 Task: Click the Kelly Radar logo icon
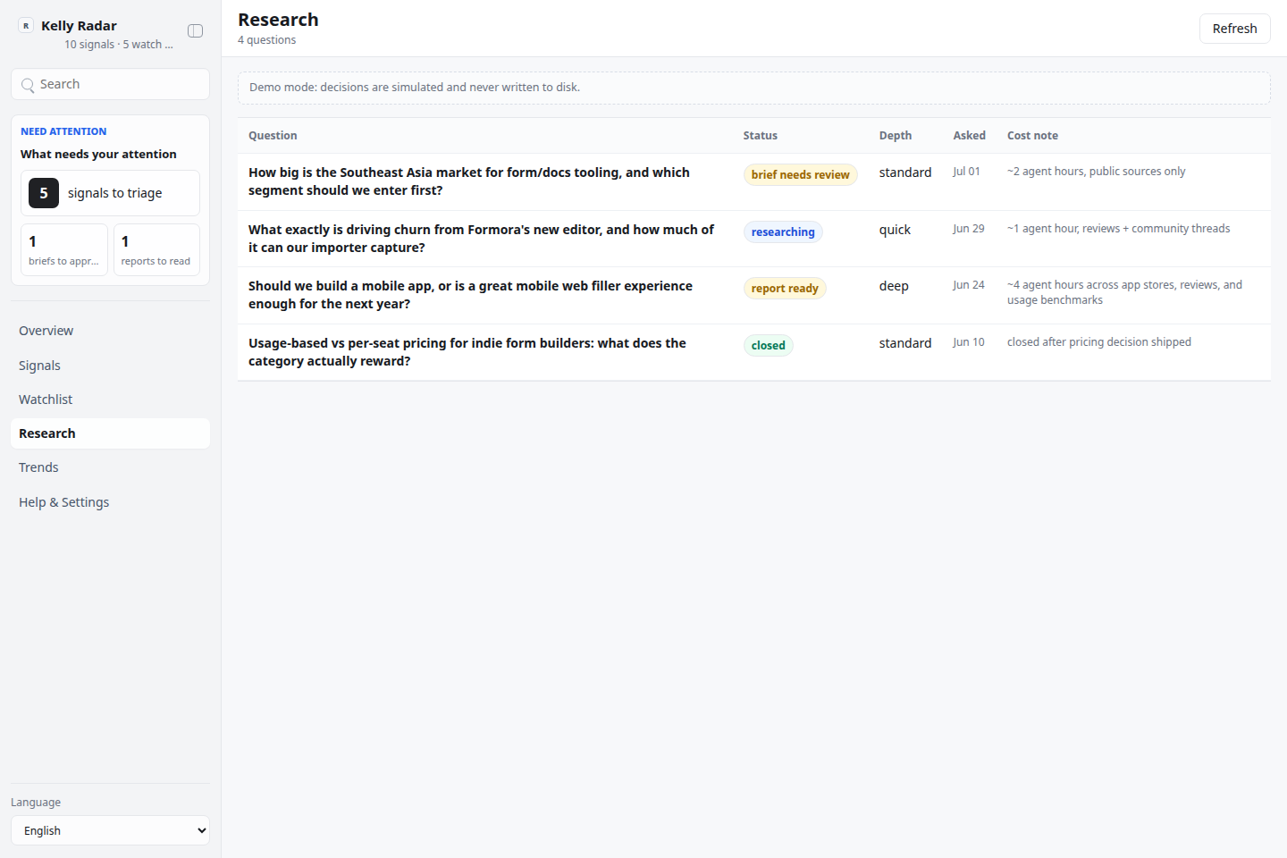[26, 26]
